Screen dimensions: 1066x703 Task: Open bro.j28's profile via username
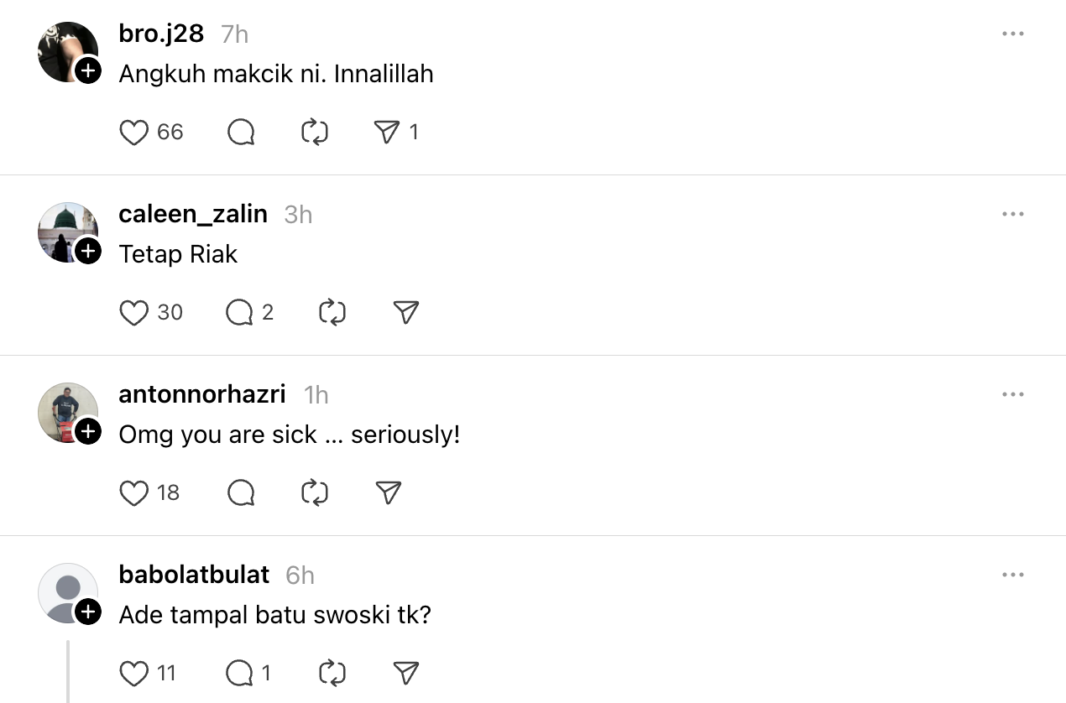(x=163, y=34)
